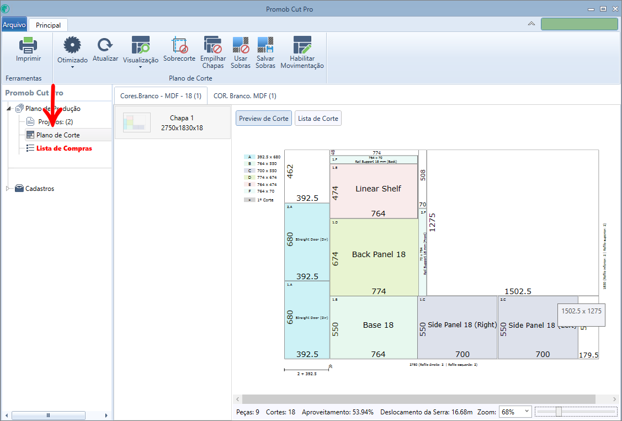This screenshot has width=622, height=421.
Task: Collapse the Plano de Produção node
Action: click(9, 108)
